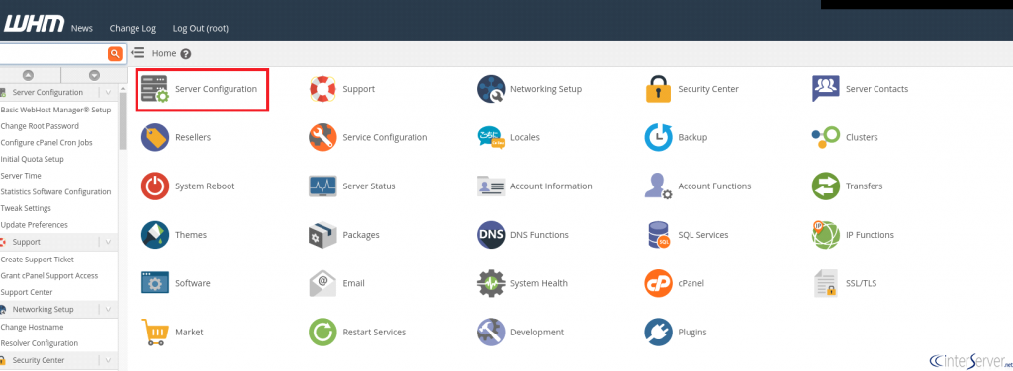Open the Transfers arrows icon
The width and height of the screenshot is (1013, 371).
pos(826,186)
